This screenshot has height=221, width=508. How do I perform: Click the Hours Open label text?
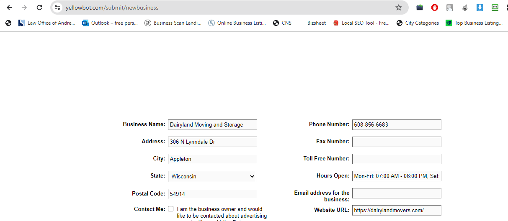tap(333, 175)
